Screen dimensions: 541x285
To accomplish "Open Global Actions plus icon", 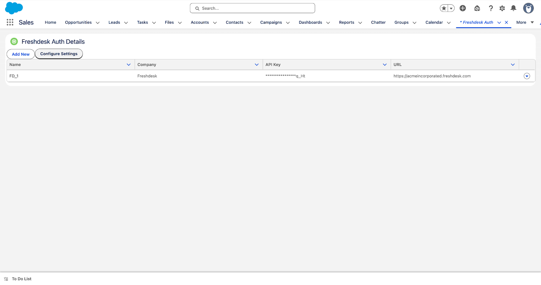I will pos(463,8).
